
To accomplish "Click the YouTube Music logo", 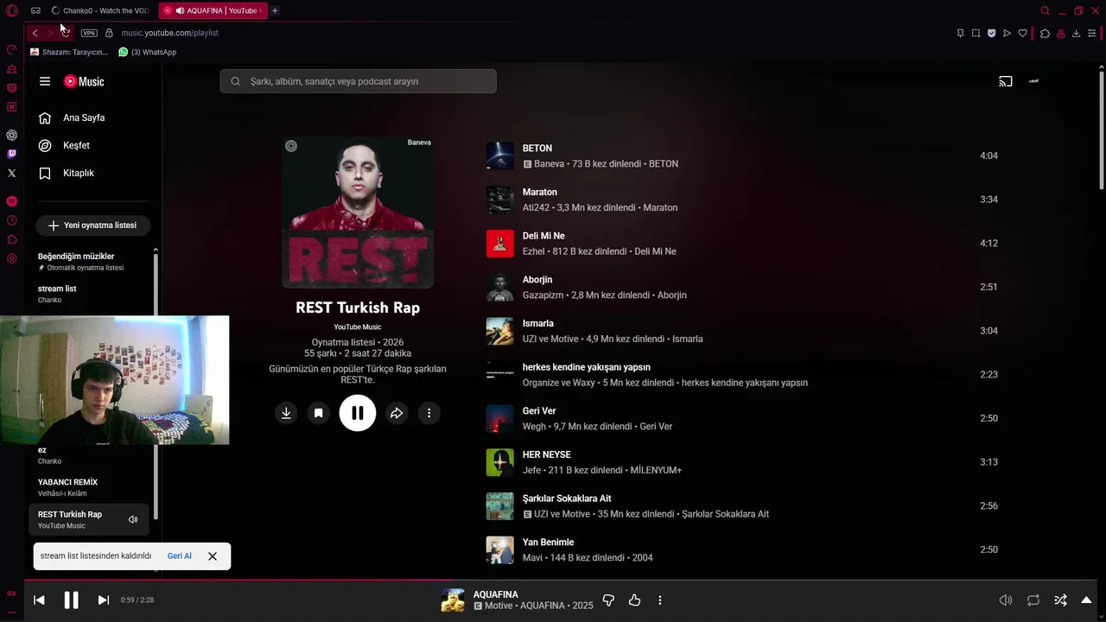I will [x=84, y=81].
